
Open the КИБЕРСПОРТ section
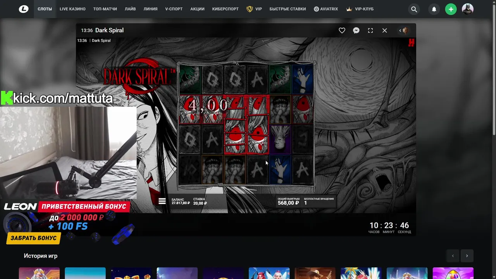point(226,9)
